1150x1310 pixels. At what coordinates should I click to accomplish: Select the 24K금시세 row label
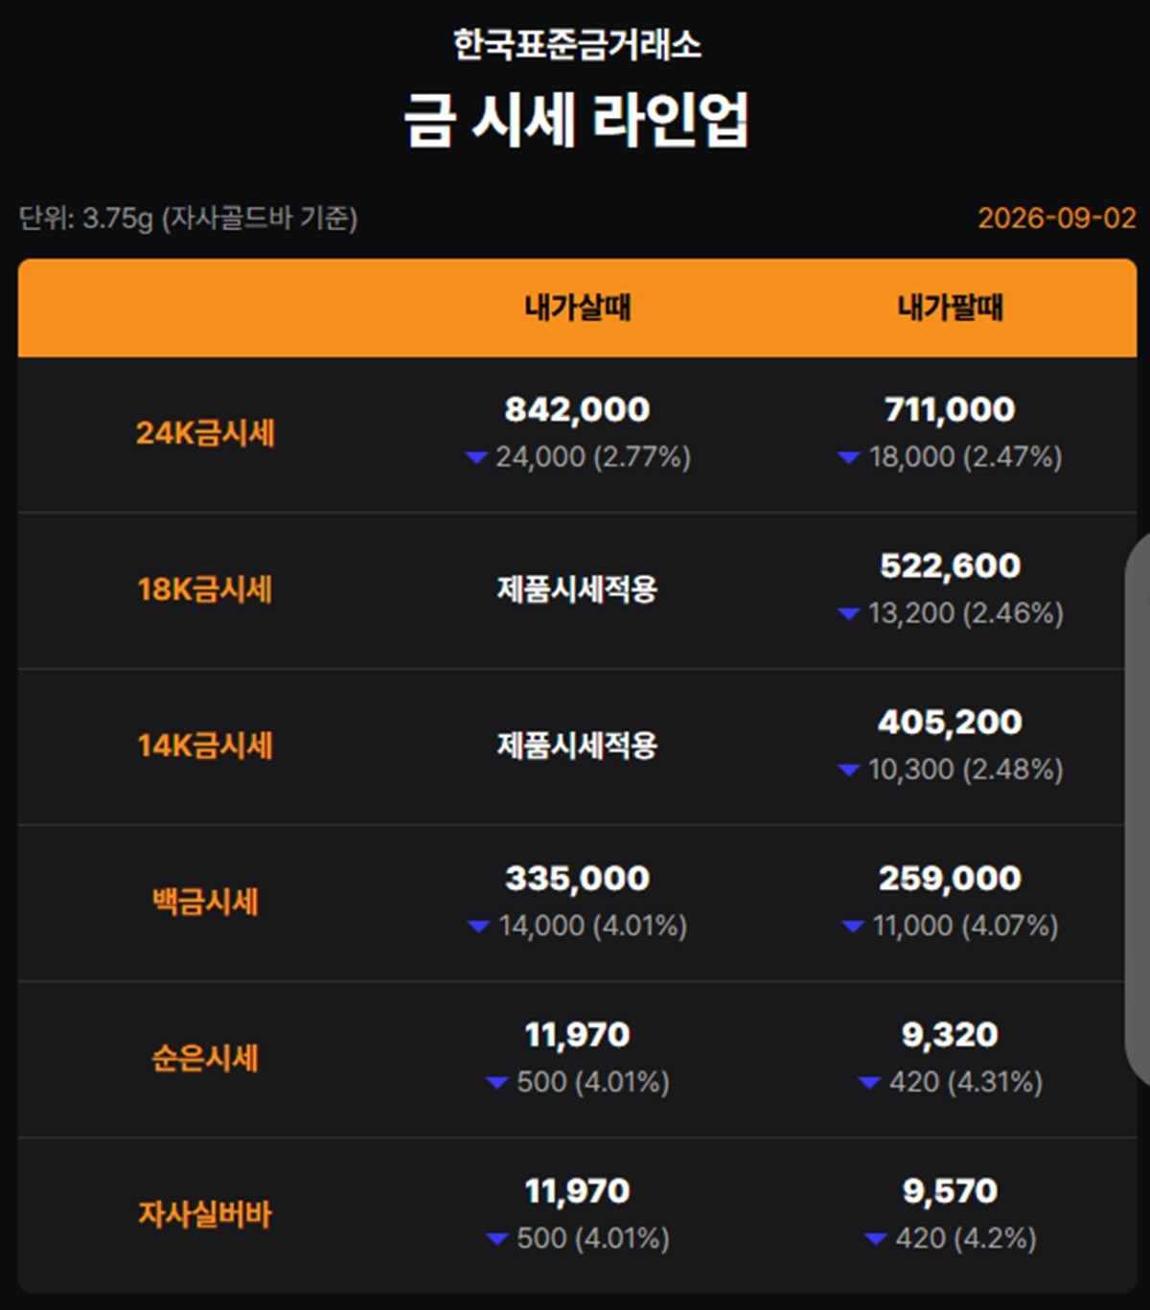tap(205, 433)
